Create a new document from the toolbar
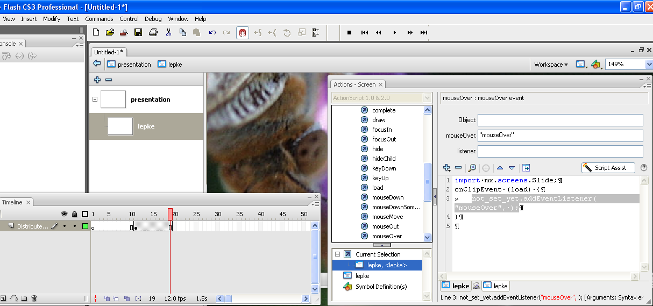 tap(96, 32)
